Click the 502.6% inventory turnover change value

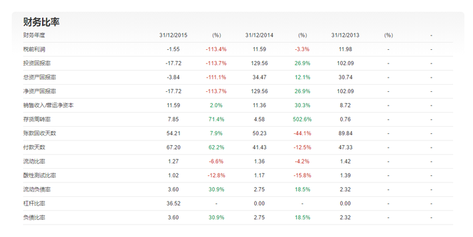click(302, 119)
